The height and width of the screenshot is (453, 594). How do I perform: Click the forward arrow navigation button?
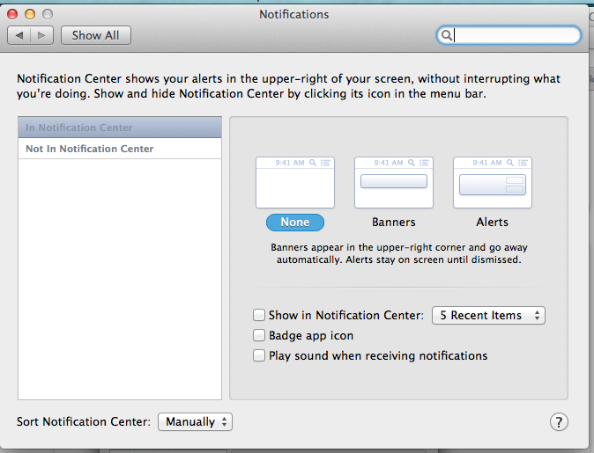[43, 35]
